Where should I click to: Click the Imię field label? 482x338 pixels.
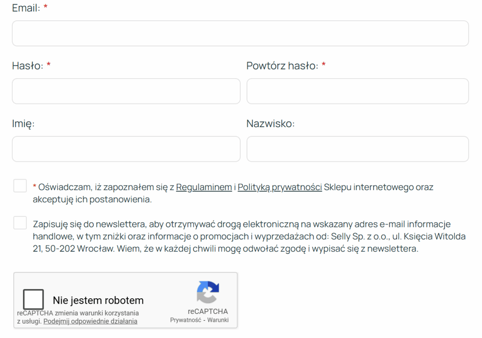point(23,124)
